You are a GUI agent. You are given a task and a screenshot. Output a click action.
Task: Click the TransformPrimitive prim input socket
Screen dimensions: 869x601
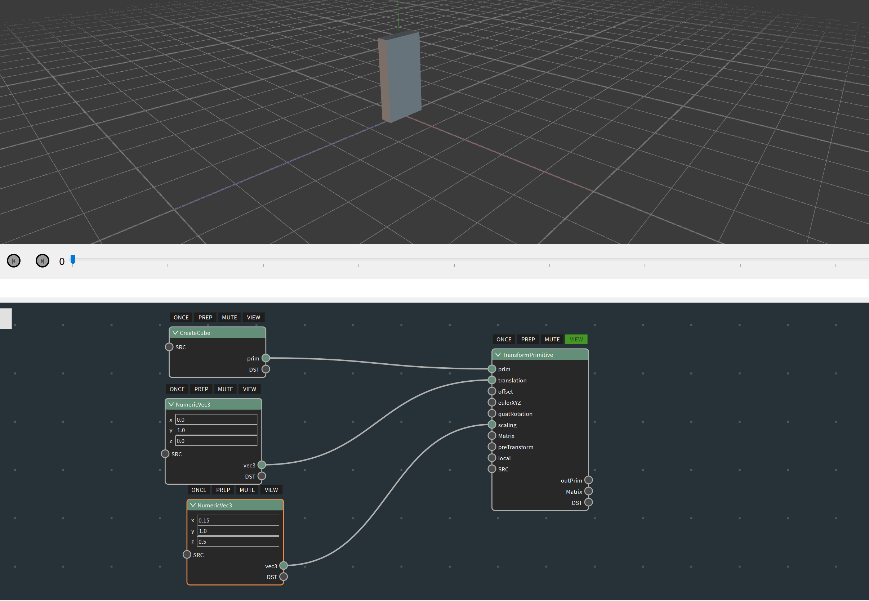tap(492, 369)
